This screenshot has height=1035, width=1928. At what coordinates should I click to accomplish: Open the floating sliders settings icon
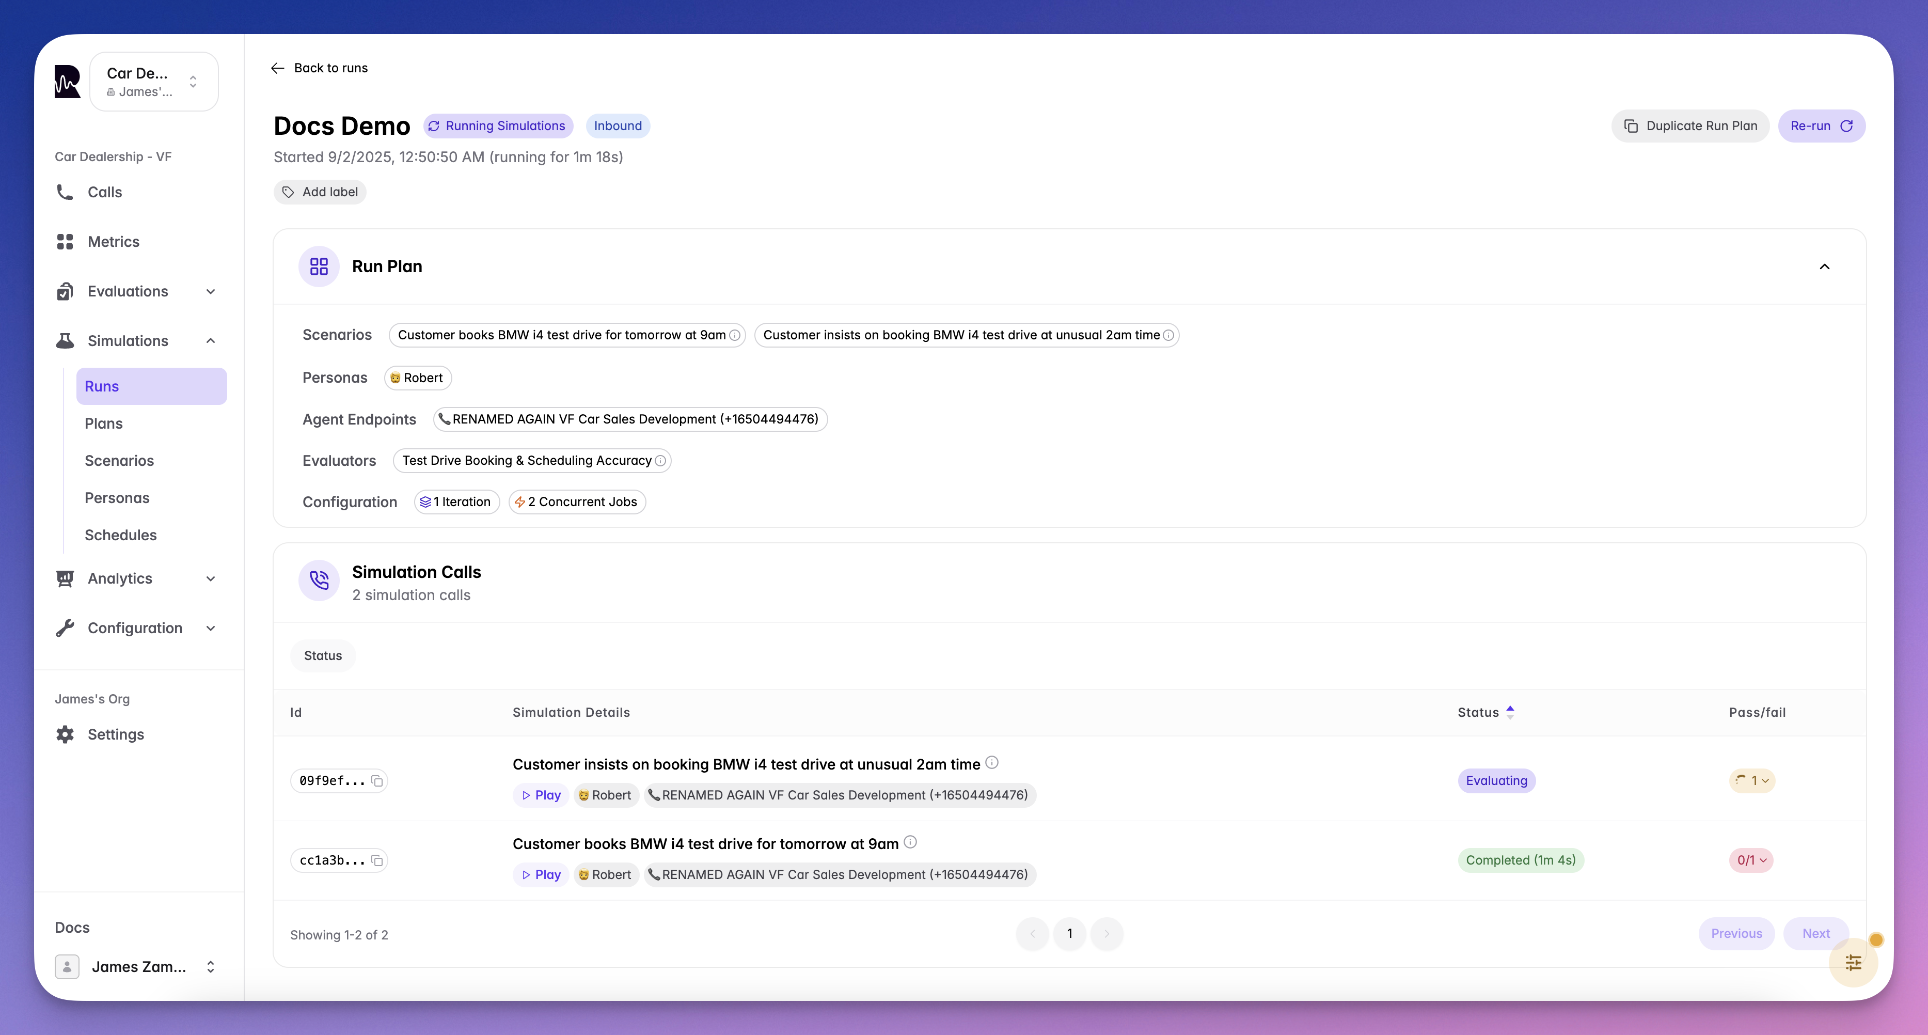pyautogui.click(x=1853, y=962)
